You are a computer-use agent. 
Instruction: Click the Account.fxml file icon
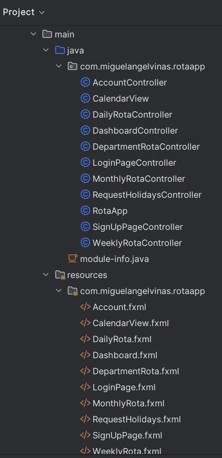[85, 307]
